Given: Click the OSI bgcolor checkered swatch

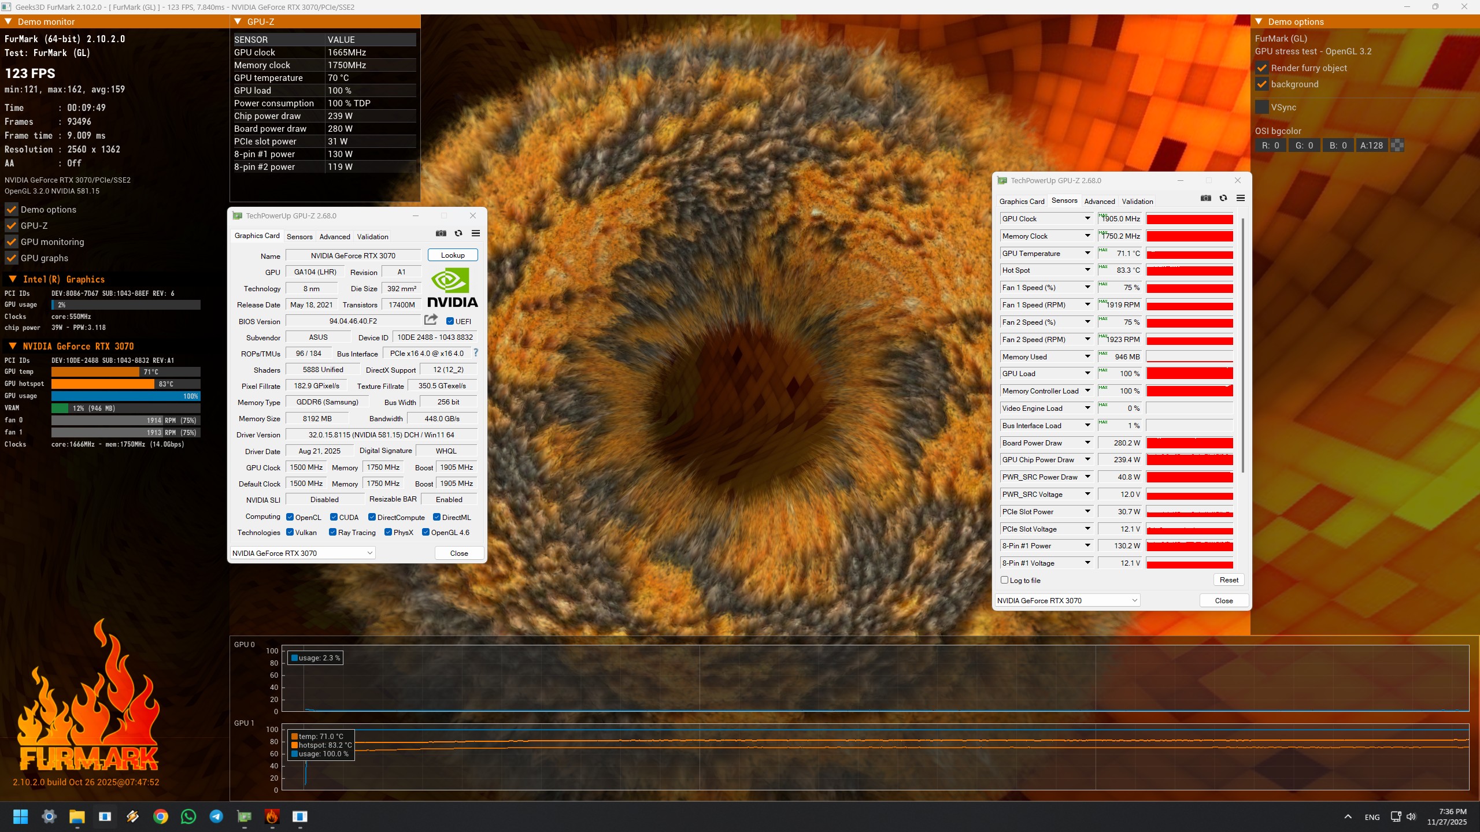Looking at the screenshot, I should click(x=1397, y=146).
